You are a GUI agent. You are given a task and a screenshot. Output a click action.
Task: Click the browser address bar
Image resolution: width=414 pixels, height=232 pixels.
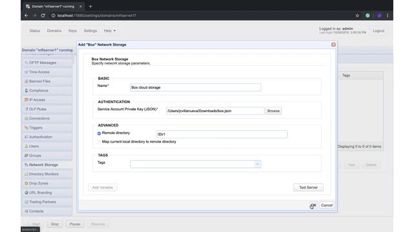point(201,15)
